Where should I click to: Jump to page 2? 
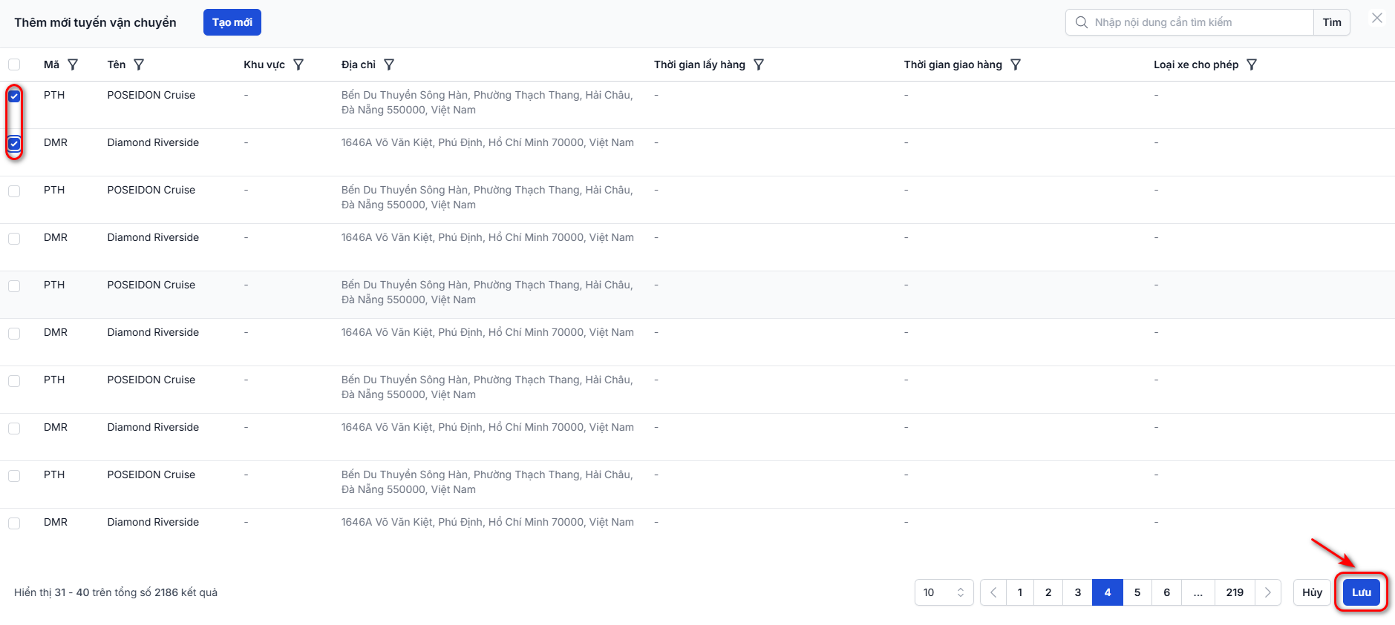[1048, 592]
